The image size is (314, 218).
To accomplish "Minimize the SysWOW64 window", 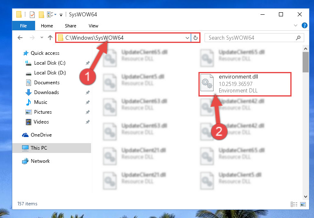I will tap(263, 14).
